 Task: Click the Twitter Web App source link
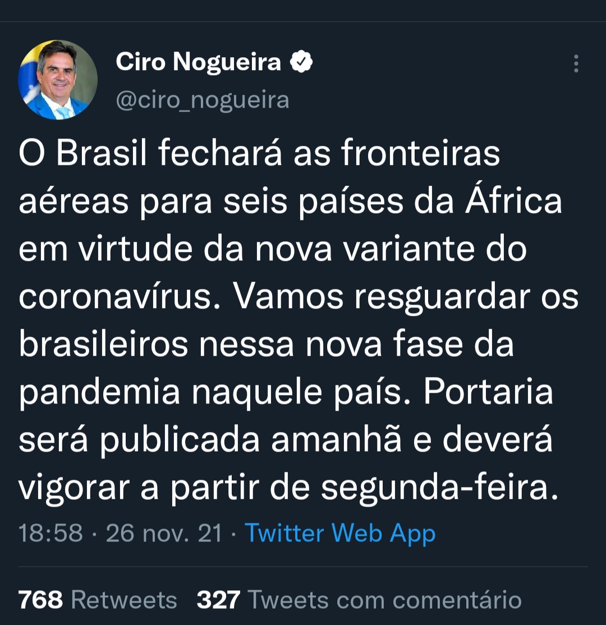tap(340, 532)
